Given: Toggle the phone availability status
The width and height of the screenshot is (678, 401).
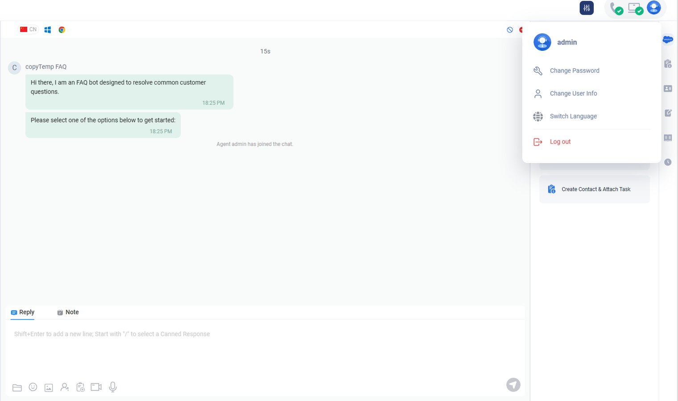Looking at the screenshot, I should point(616,8).
